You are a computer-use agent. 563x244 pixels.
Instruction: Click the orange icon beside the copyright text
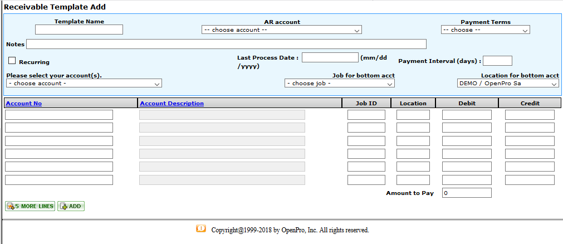tap(201, 228)
